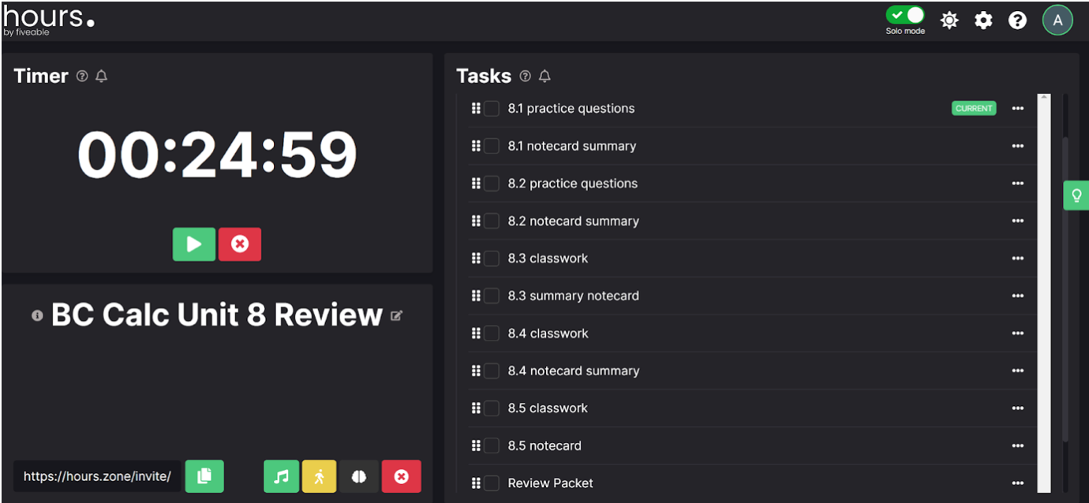Select the 8.5 classwork task text
This screenshot has width=1089, height=503.
point(548,408)
